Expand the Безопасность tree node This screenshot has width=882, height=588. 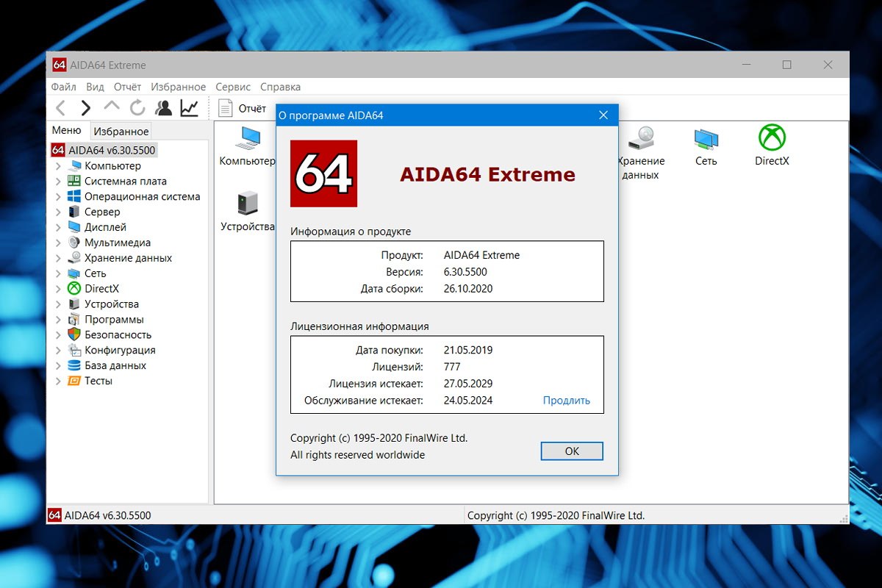(x=58, y=335)
